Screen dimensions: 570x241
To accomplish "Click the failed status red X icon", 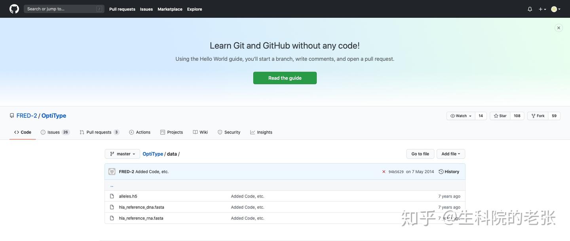I will (x=384, y=172).
